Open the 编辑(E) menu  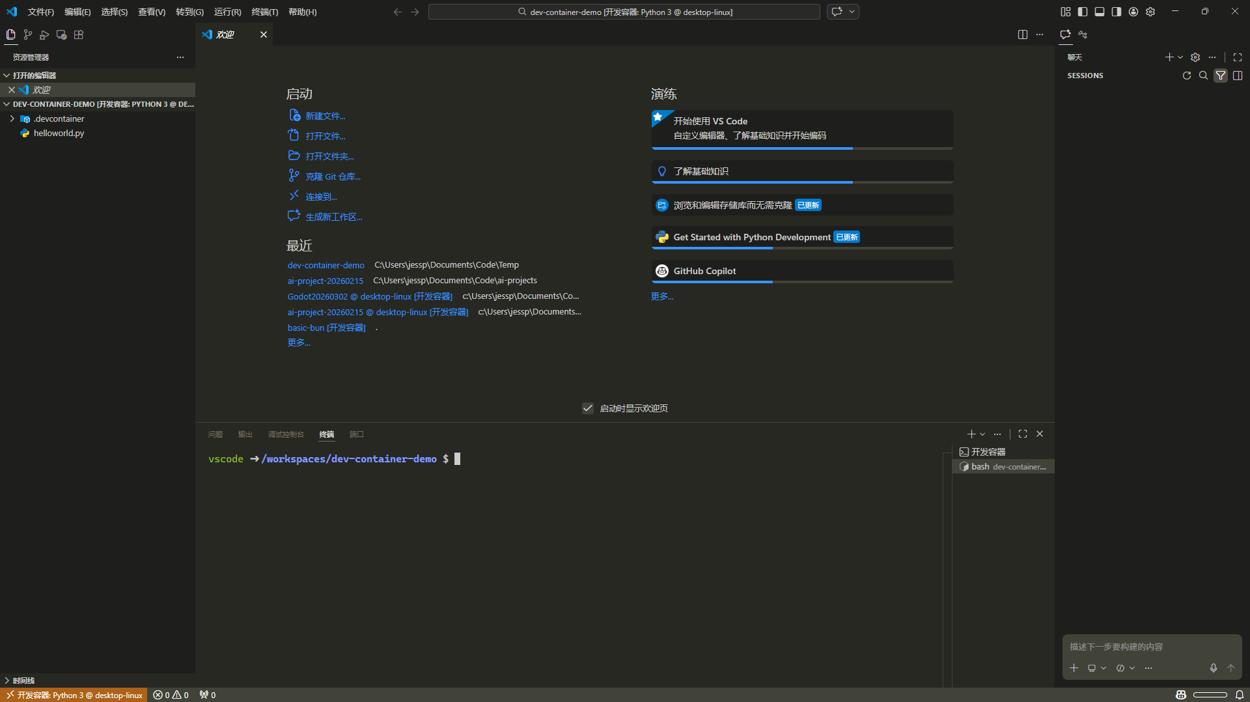pyautogui.click(x=77, y=12)
